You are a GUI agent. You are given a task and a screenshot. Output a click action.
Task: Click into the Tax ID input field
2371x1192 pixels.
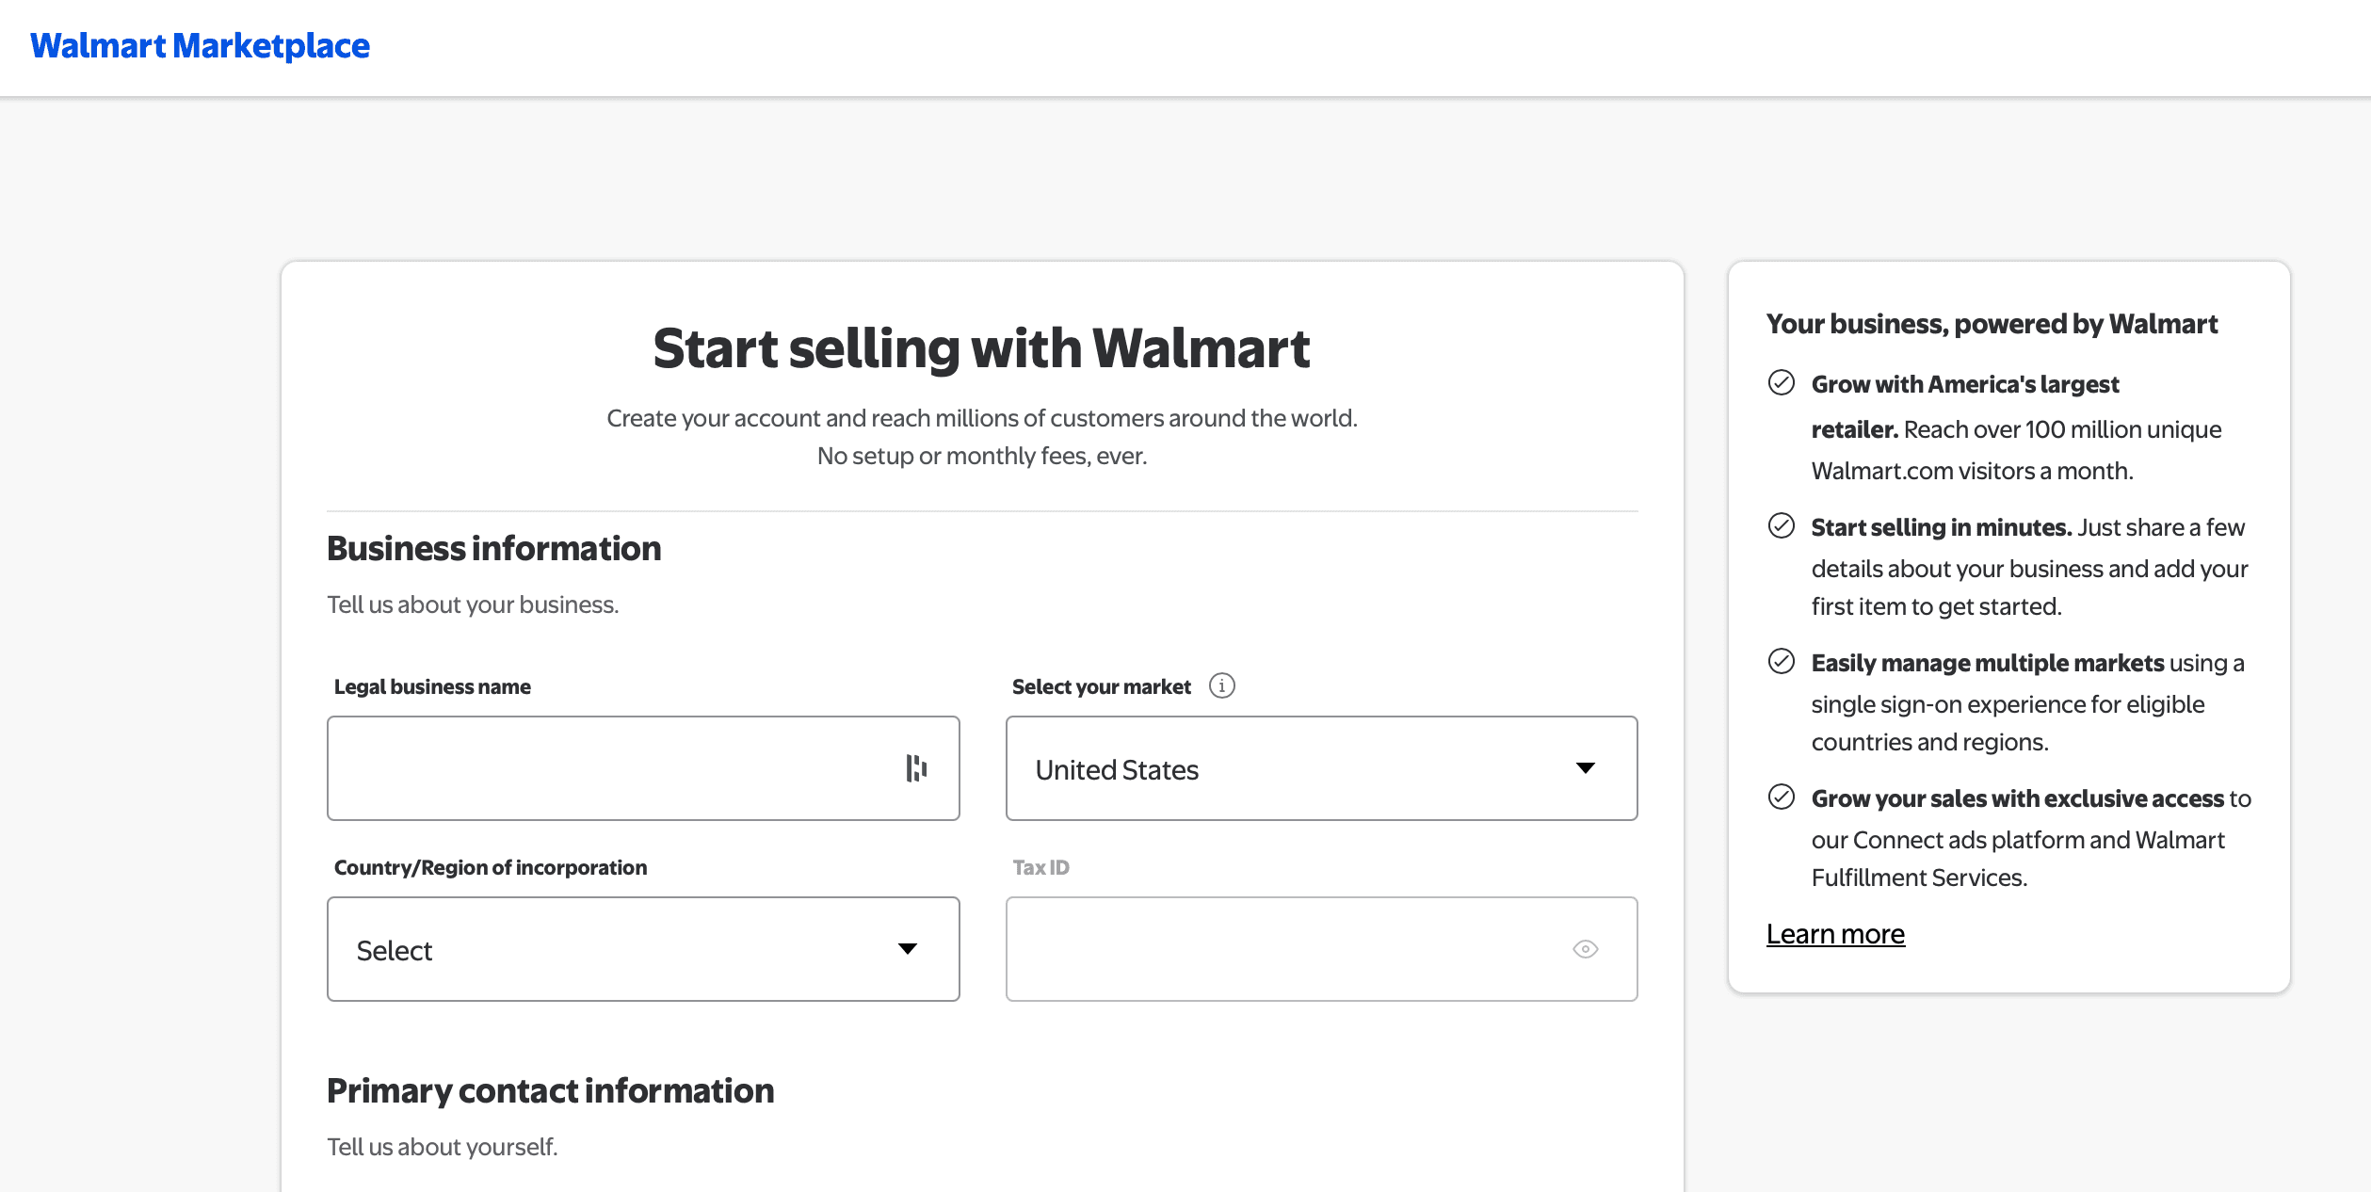(1321, 949)
